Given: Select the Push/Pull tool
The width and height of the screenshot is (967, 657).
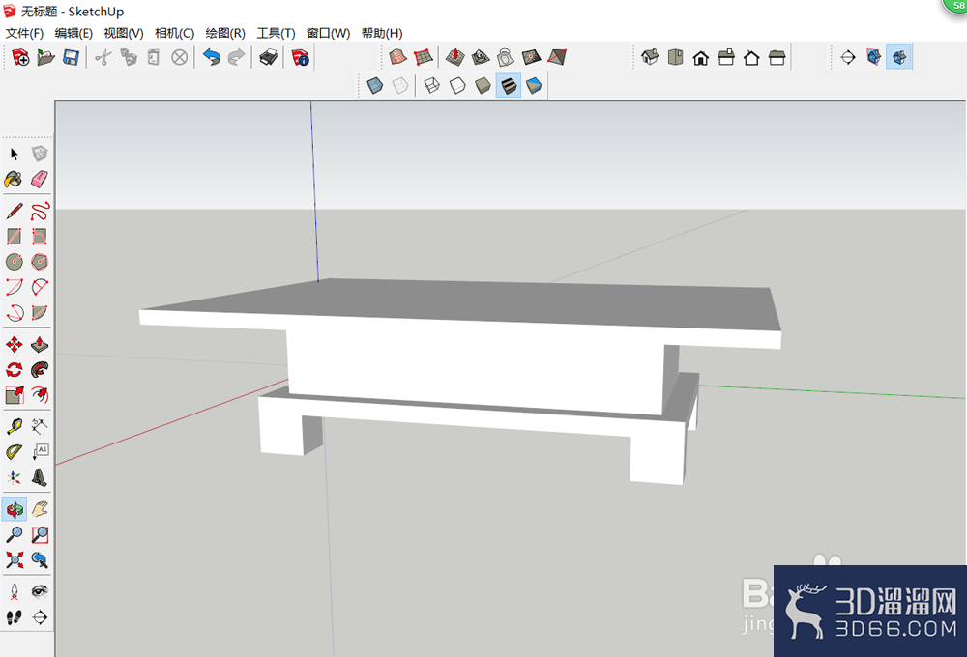Looking at the screenshot, I should coord(40,345).
